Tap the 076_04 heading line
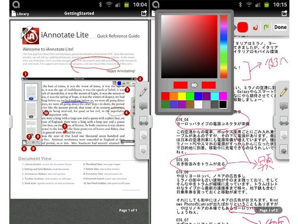This screenshot has height=224, width=298. [x=182, y=119]
